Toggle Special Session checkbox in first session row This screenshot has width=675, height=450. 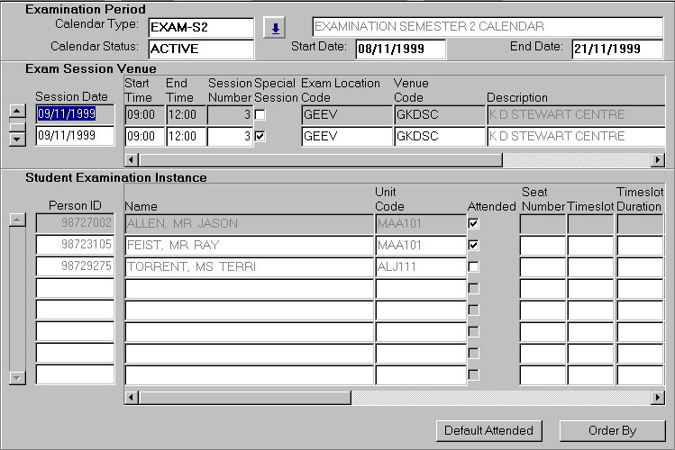click(x=260, y=114)
